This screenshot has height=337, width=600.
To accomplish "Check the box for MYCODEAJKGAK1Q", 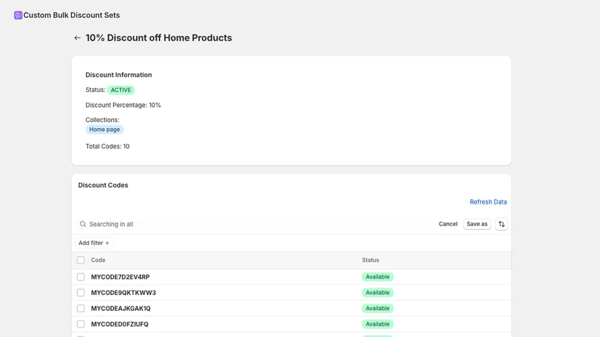I will click(x=81, y=309).
